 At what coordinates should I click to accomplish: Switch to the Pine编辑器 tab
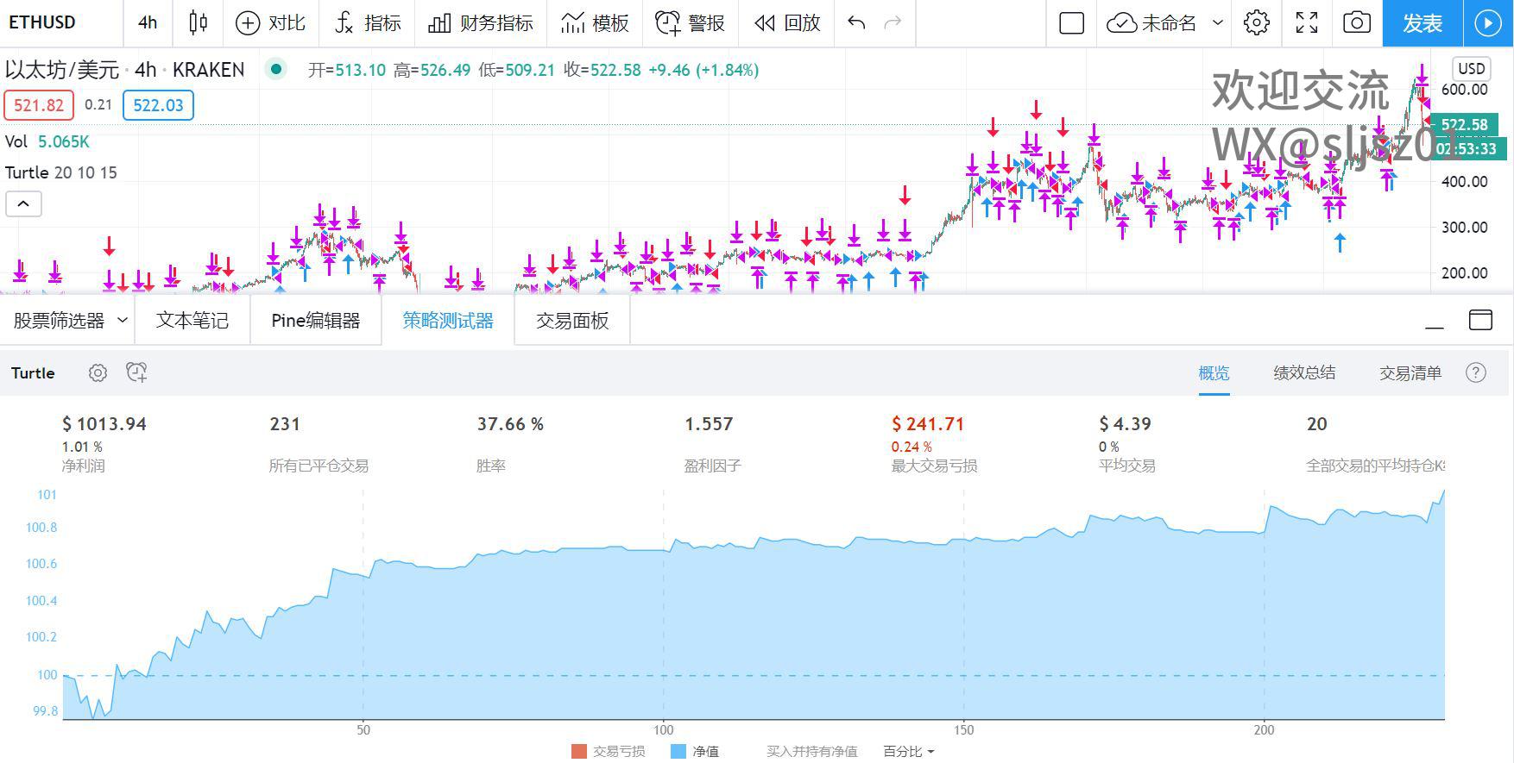tap(315, 321)
